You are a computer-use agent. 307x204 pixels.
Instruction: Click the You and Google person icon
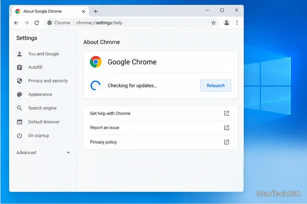(19, 54)
